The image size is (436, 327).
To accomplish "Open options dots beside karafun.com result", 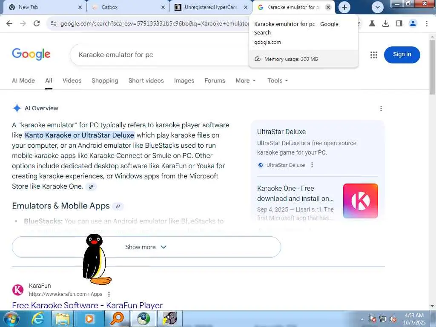I will (x=109, y=294).
